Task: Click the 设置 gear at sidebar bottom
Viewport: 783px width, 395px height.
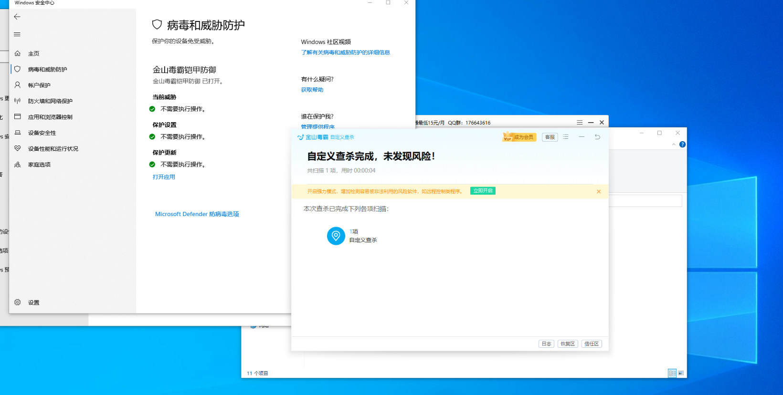Action: coord(18,302)
